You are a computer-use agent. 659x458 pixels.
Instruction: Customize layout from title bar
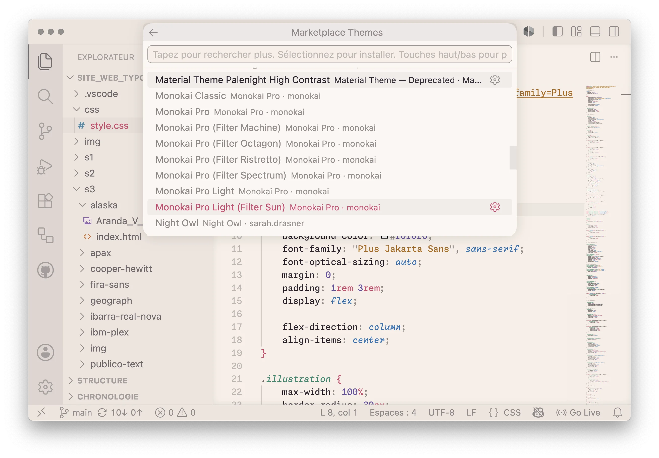(x=576, y=31)
